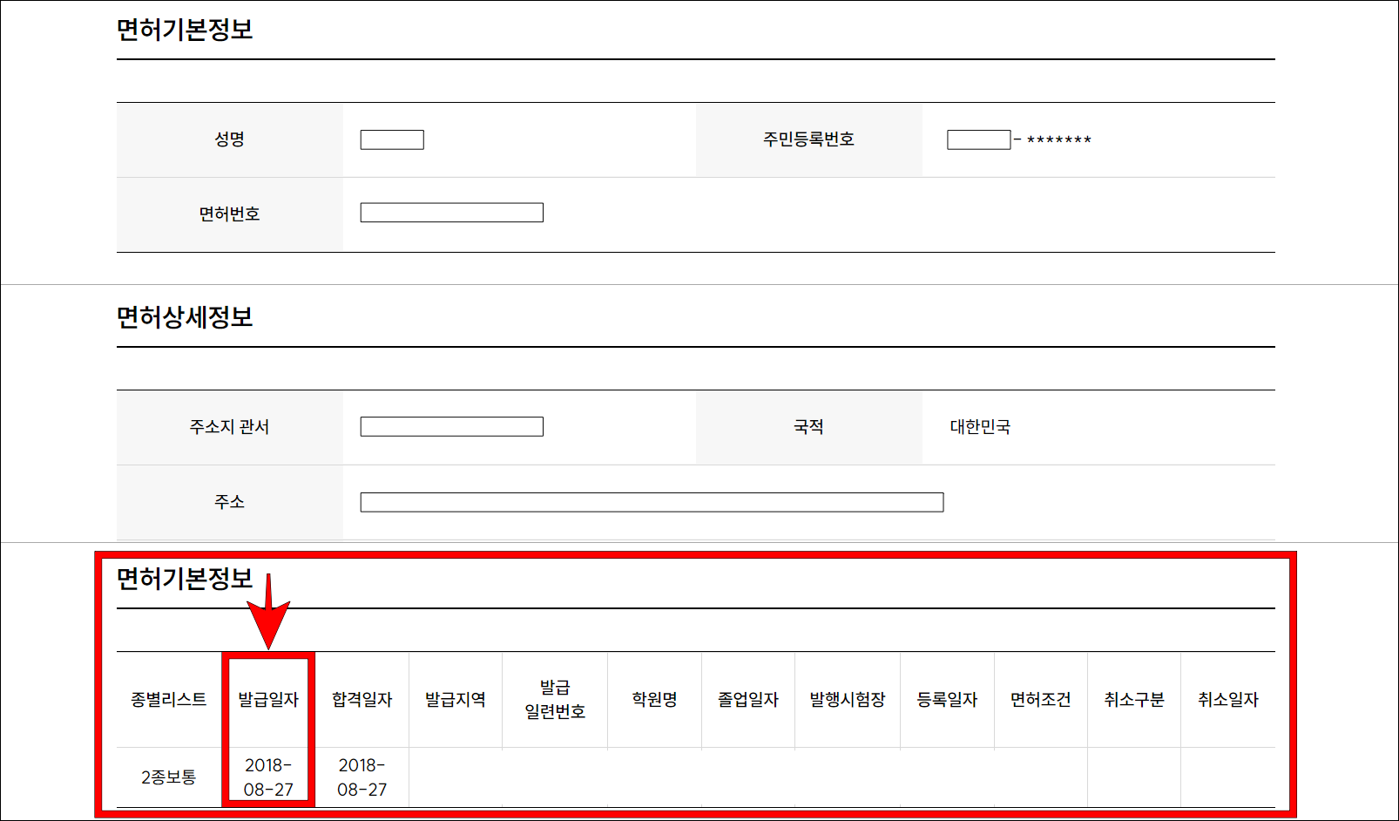The height and width of the screenshot is (821, 1399).
Task: Click the 등록일자 column header
Action: [x=947, y=699]
